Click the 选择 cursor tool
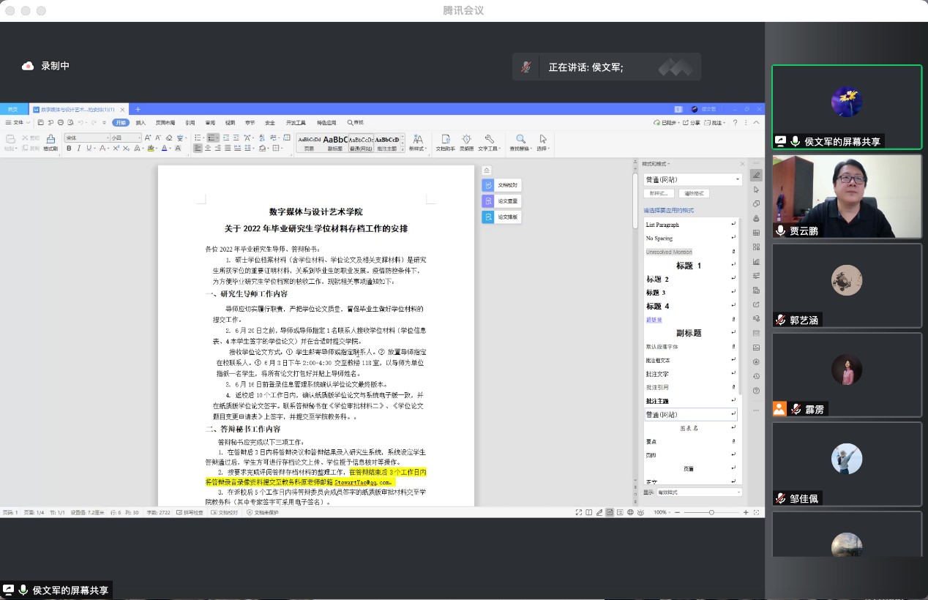The width and height of the screenshot is (928, 600). (x=543, y=142)
